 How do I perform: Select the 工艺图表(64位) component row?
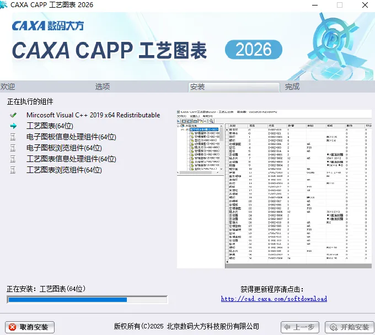point(50,126)
